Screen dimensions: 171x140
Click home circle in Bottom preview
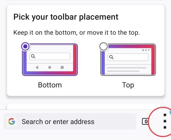point(49,67)
